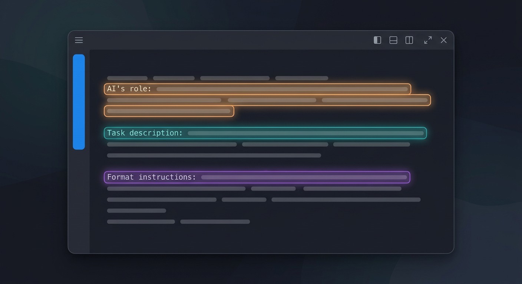This screenshot has height=284, width=522.
Task: Expand window using diagonal arrows icon
Action: click(x=428, y=40)
